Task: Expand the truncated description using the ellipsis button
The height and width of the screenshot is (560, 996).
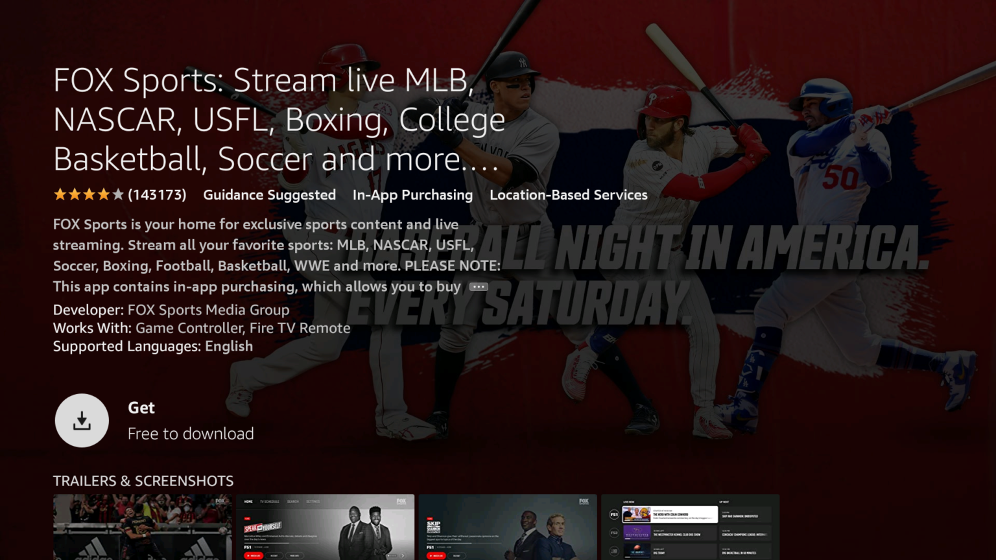Action: tap(478, 286)
